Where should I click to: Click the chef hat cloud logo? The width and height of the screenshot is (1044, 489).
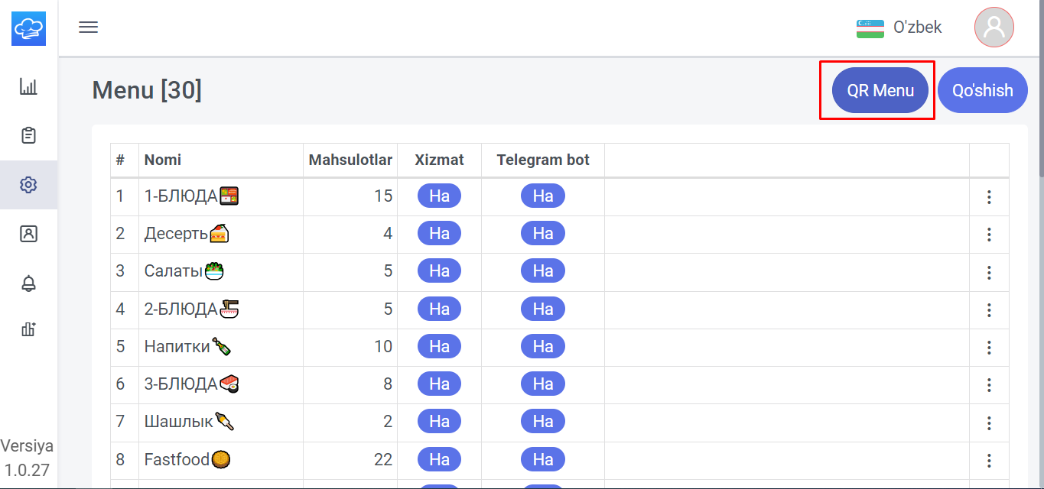pos(28,28)
